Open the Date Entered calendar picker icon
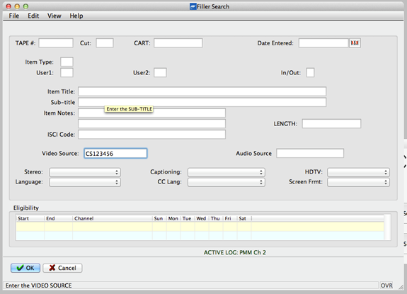 pos(355,43)
